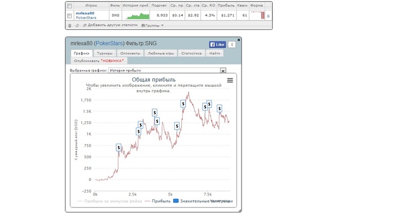This screenshot has width=395, height=222.
Task: Click the Facebook Like button
Action: [217, 45]
